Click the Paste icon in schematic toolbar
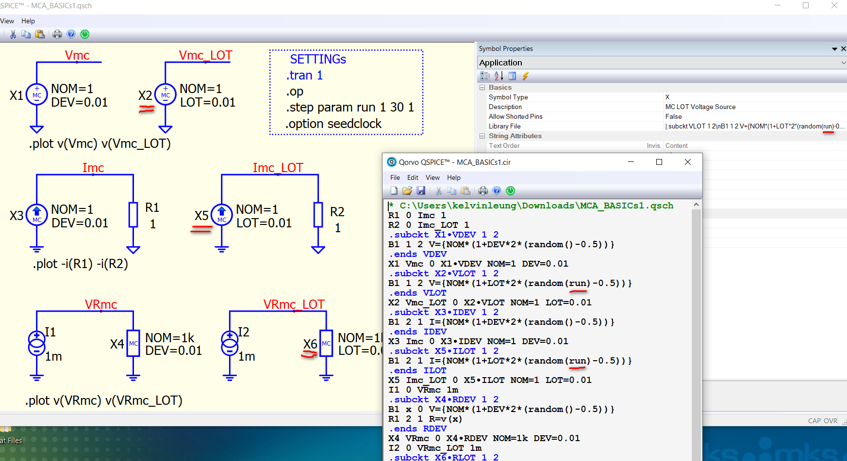 40,34
